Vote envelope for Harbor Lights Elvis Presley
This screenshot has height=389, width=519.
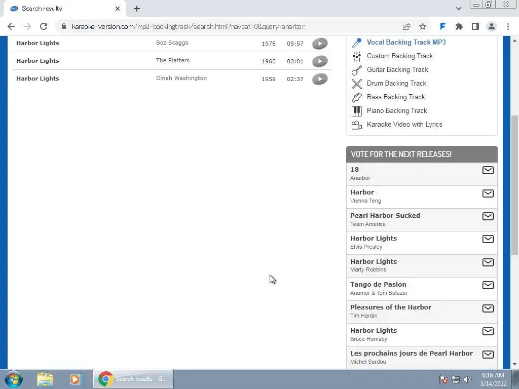(x=488, y=239)
